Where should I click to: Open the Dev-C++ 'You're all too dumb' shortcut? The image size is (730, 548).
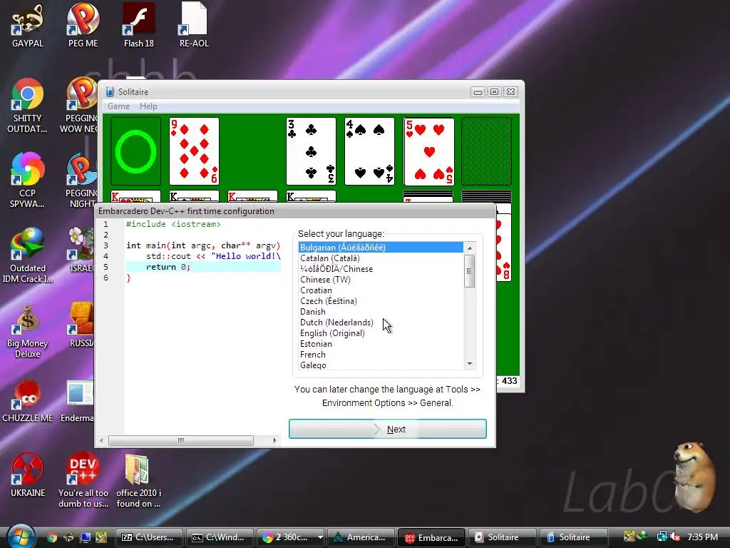click(x=83, y=480)
